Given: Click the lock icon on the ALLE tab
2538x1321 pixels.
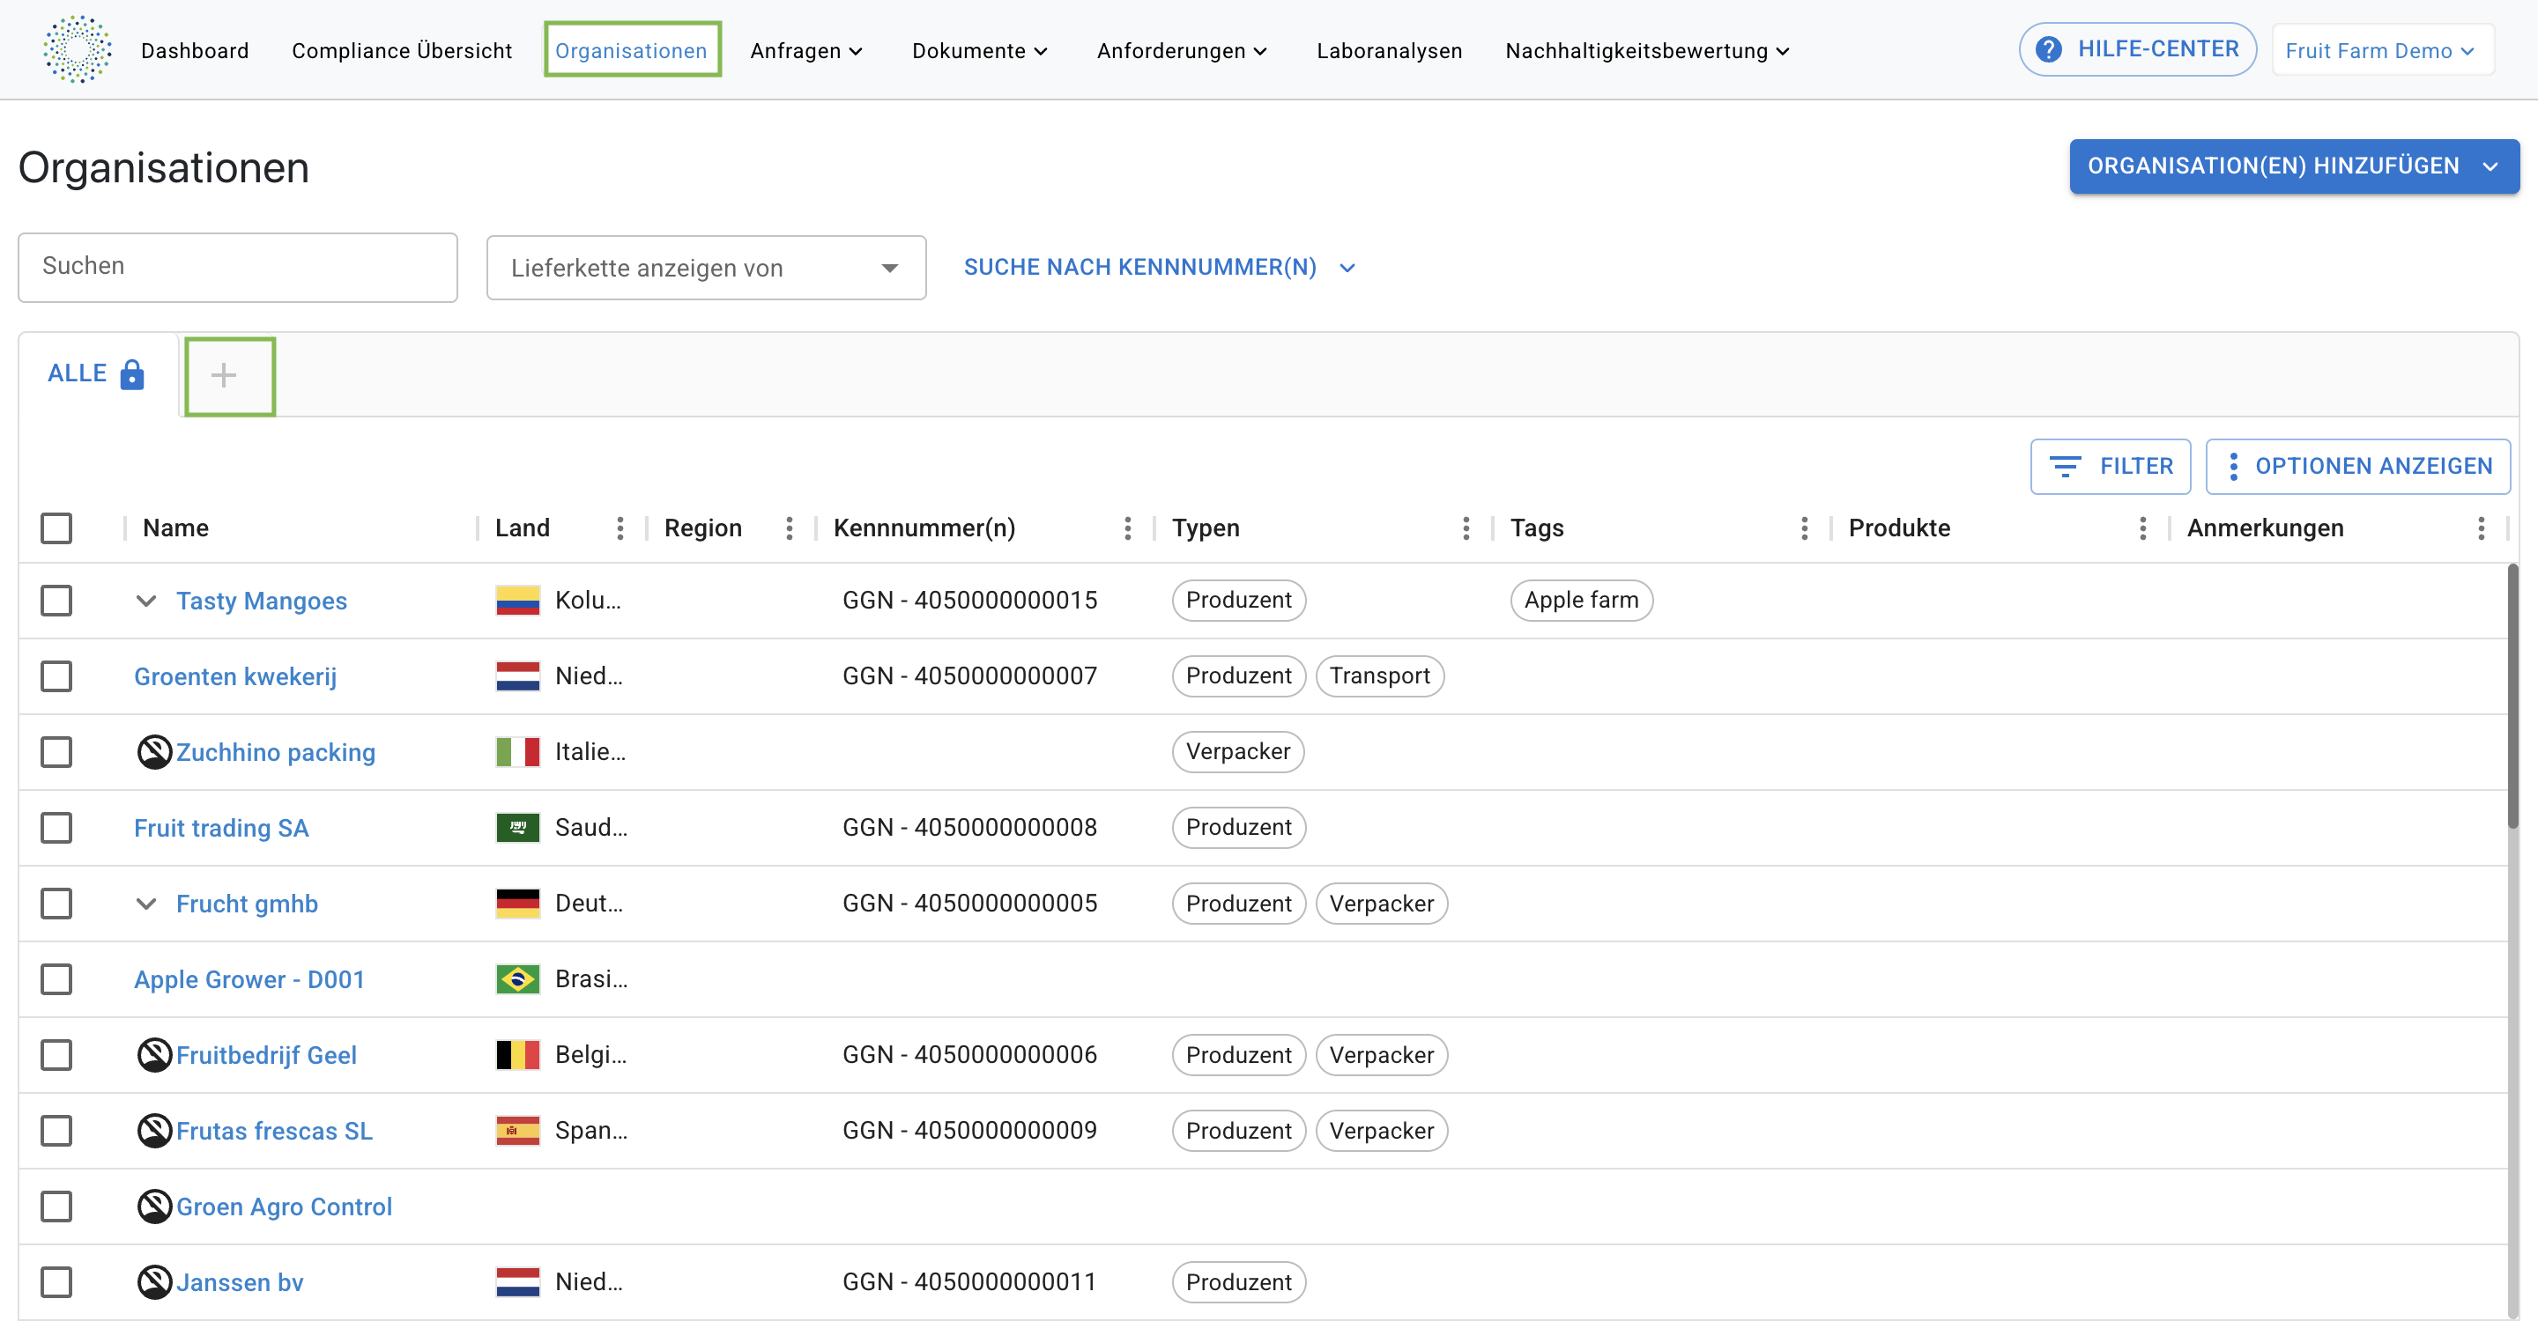Looking at the screenshot, I should click(x=132, y=374).
